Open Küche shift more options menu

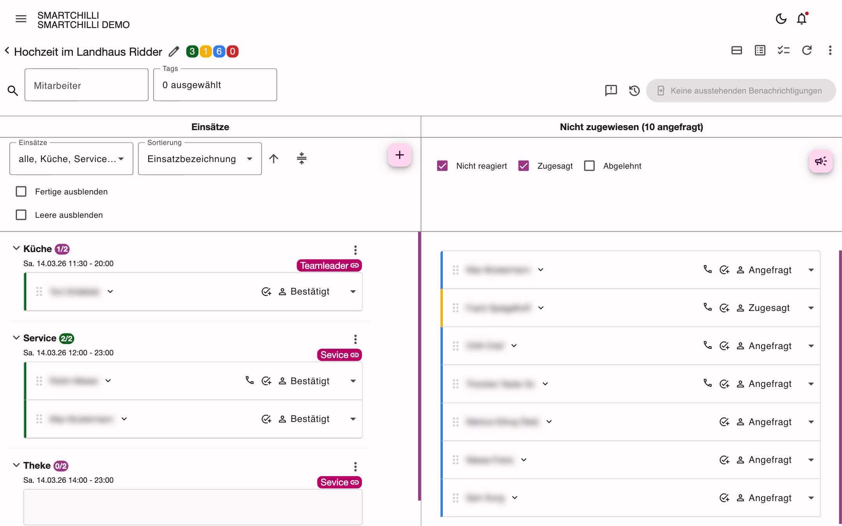356,250
